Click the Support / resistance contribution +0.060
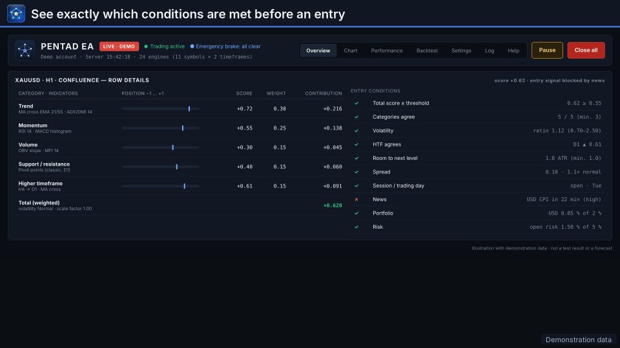The height and width of the screenshot is (348, 620). click(333, 167)
